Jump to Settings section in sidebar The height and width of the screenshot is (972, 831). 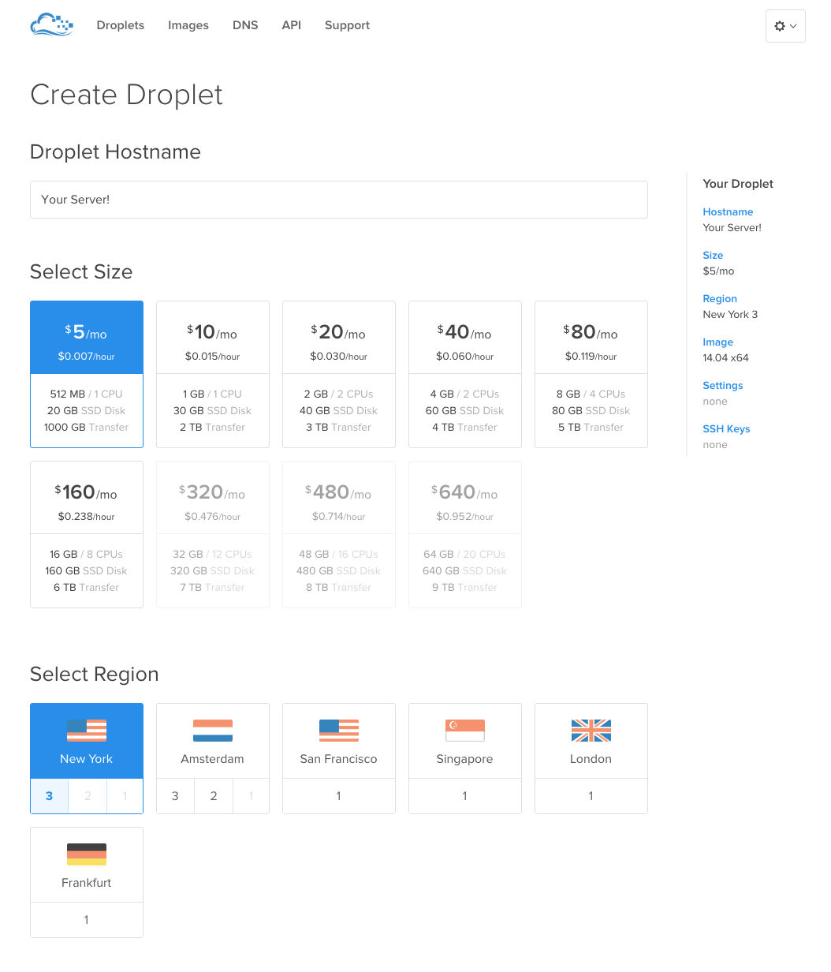pos(723,385)
